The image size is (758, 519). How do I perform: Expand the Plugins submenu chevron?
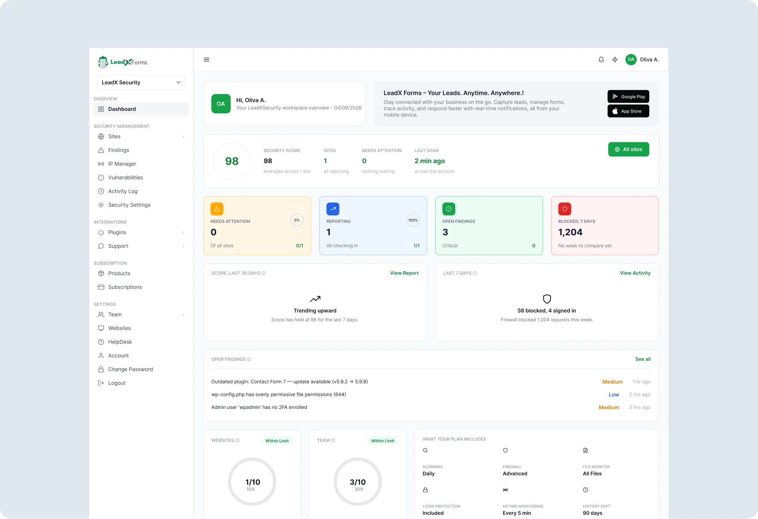pyautogui.click(x=184, y=233)
